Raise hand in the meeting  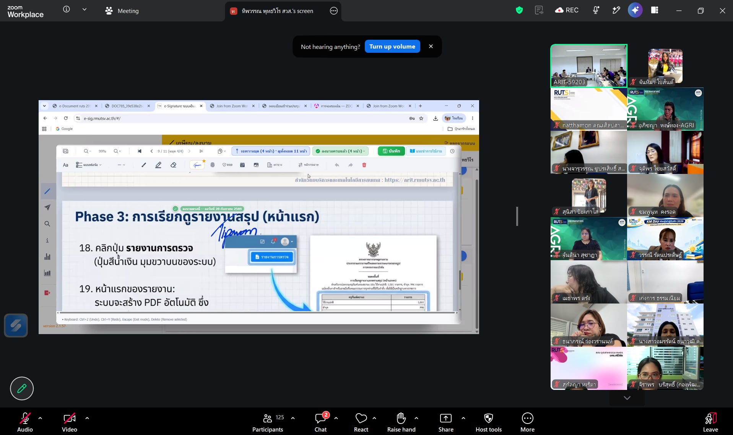(x=401, y=422)
